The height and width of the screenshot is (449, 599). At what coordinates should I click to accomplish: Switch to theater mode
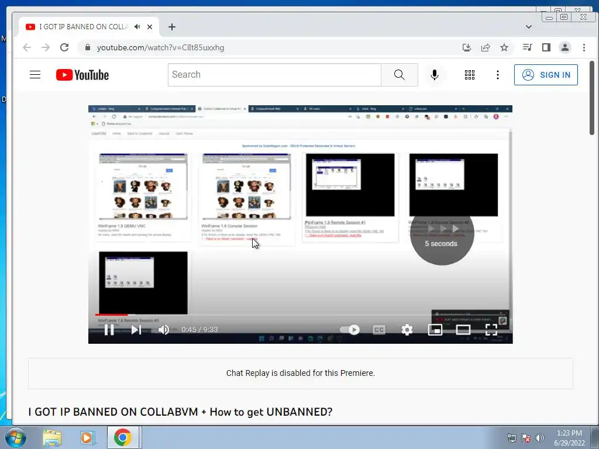(463, 330)
